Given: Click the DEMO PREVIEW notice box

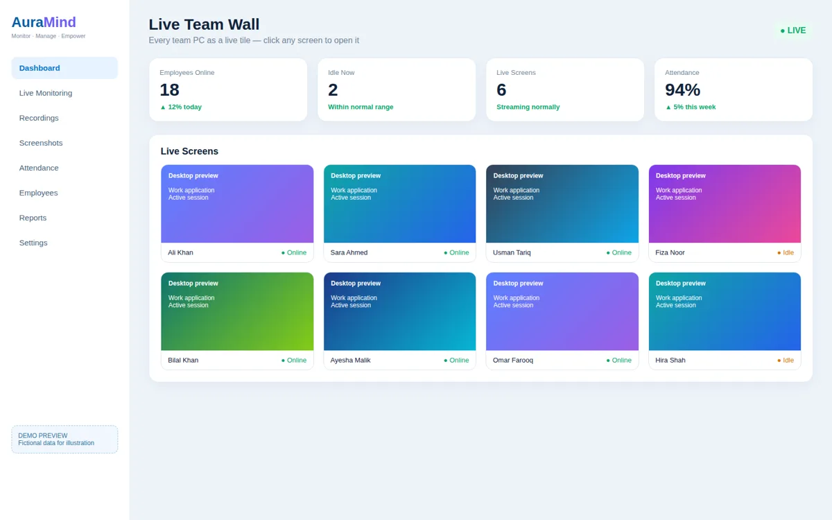Looking at the screenshot, I should (x=64, y=440).
